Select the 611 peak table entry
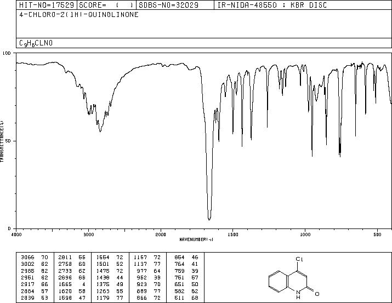The width and height of the screenshot is (392, 303). [x=186, y=298]
